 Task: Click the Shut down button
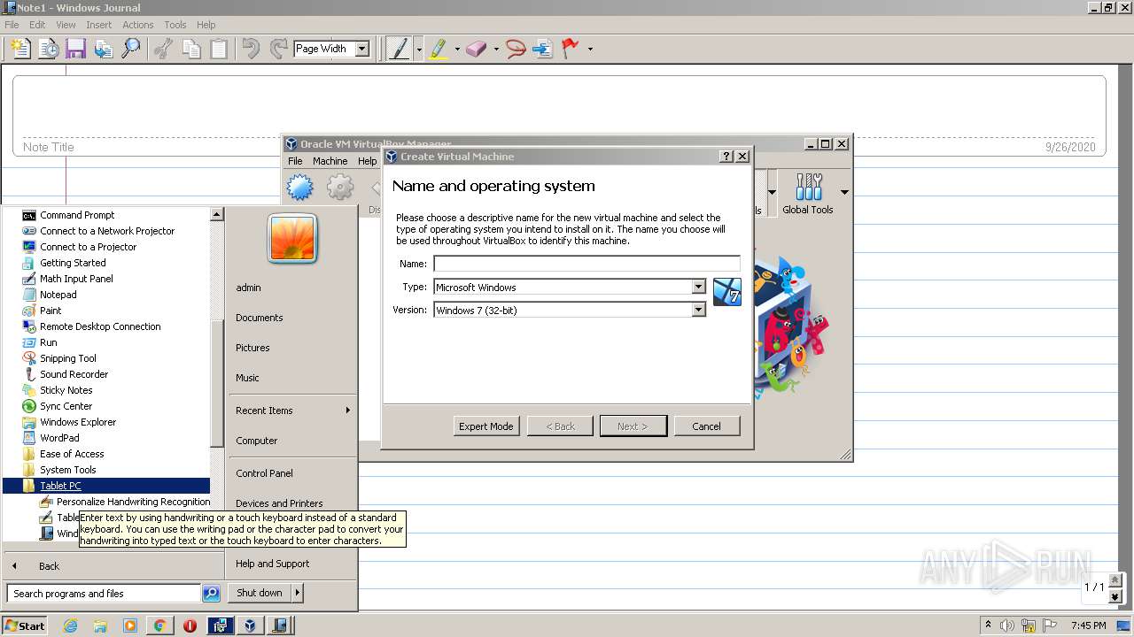tap(259, 593)
